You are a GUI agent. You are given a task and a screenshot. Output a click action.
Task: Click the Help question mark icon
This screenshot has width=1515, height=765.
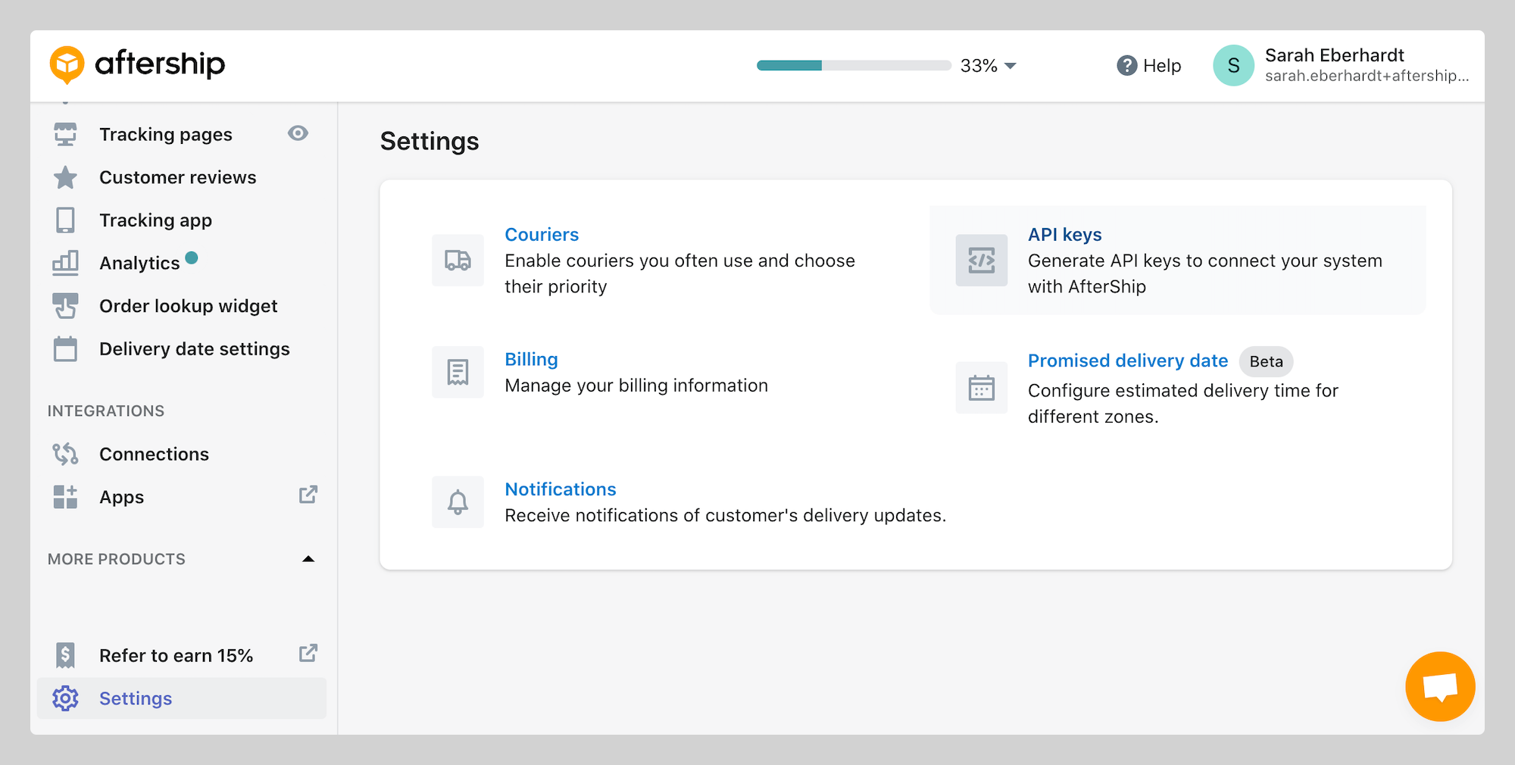1126,66
